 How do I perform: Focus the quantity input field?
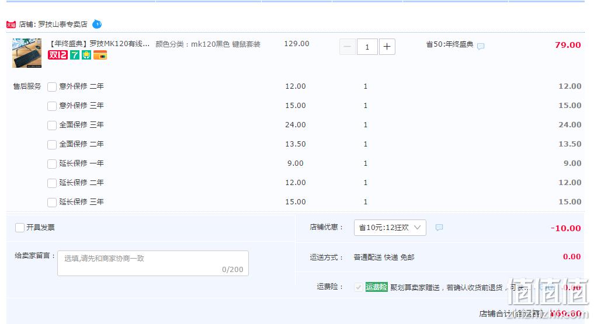[367, 47]
